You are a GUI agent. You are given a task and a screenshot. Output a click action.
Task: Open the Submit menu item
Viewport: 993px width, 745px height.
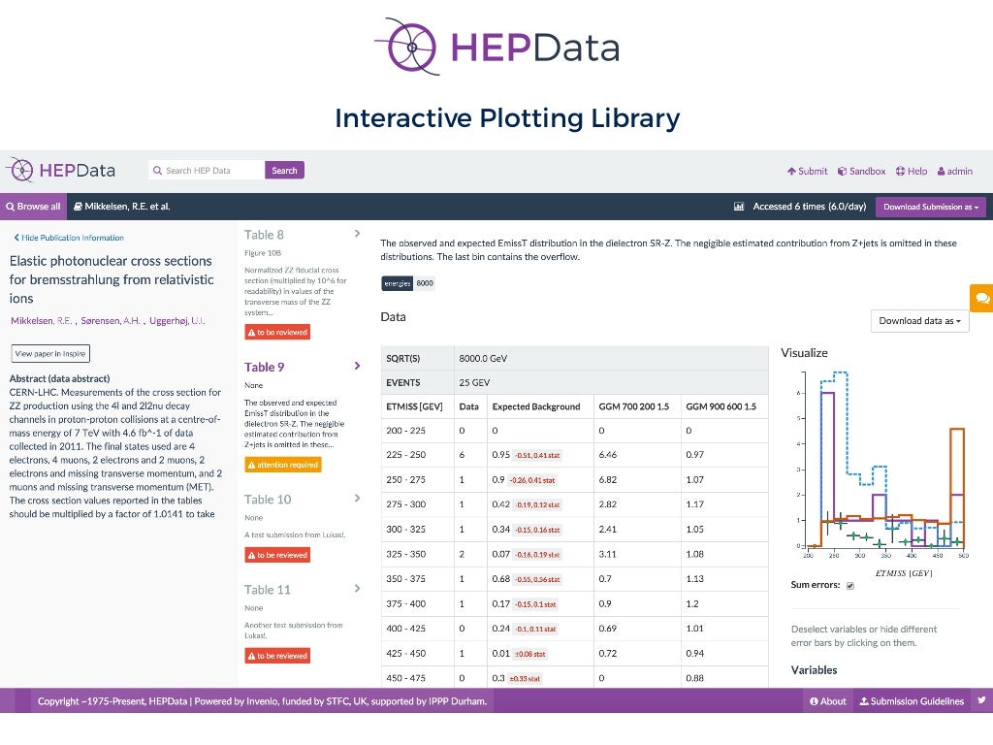808,171
